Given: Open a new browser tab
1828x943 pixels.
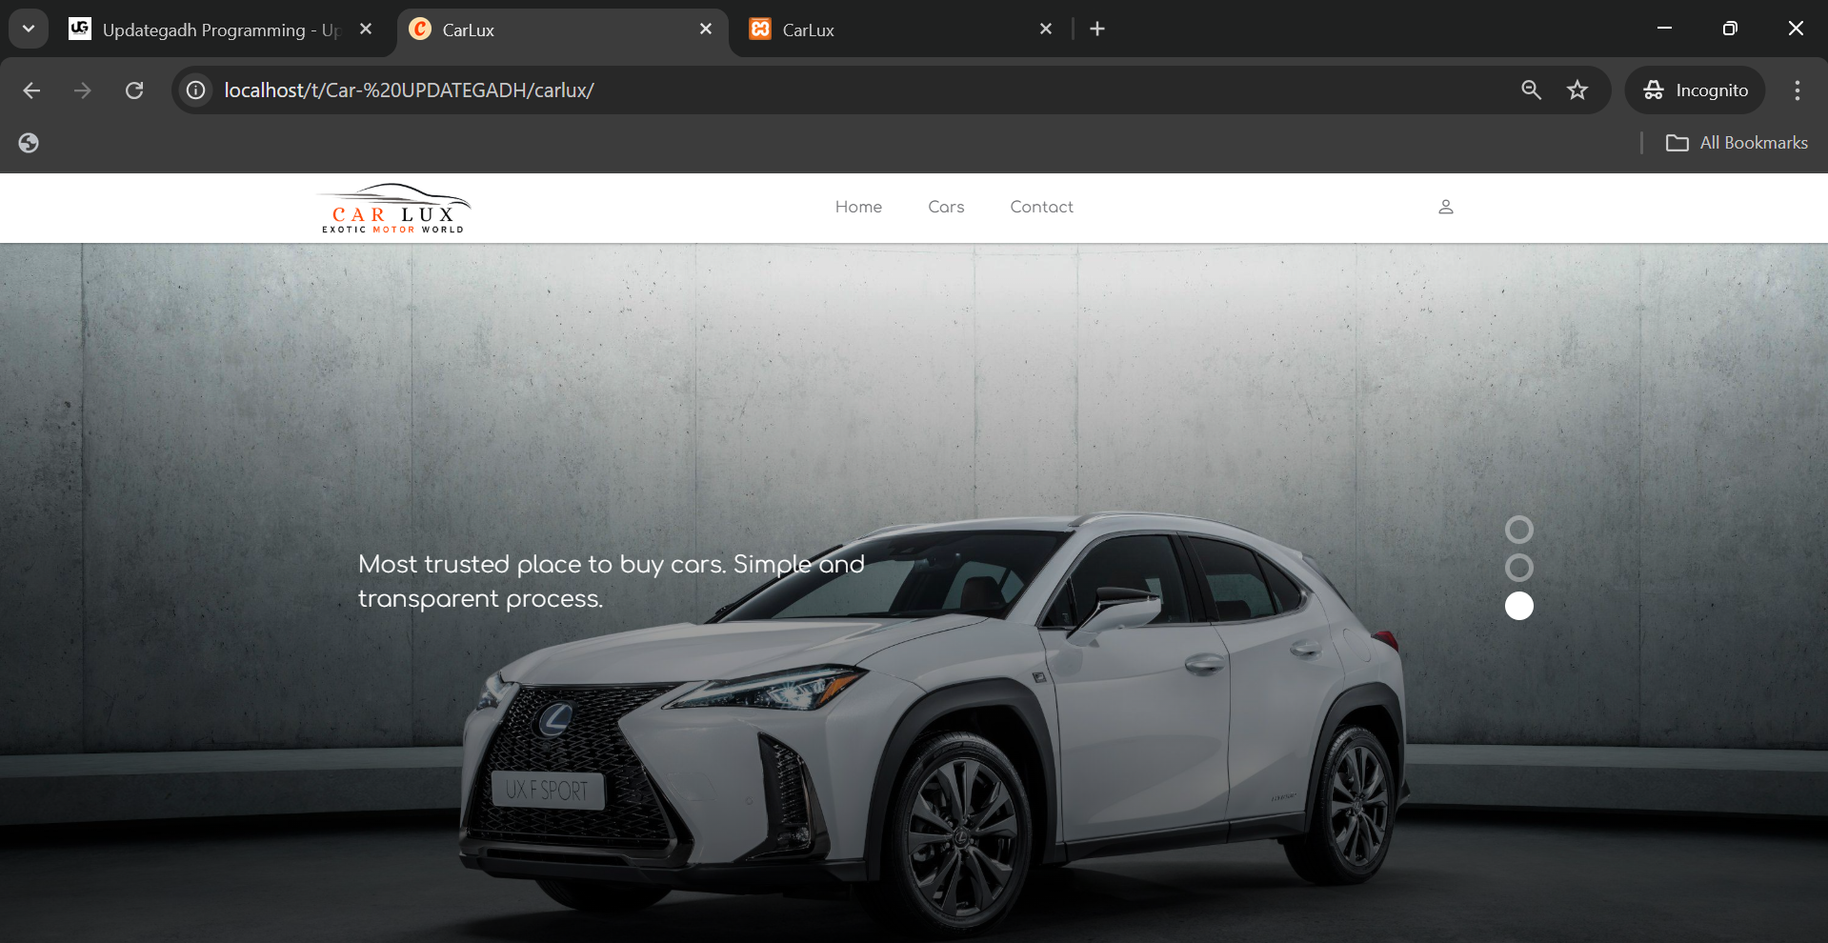Looking at the screenshot, I should 1097,30.
